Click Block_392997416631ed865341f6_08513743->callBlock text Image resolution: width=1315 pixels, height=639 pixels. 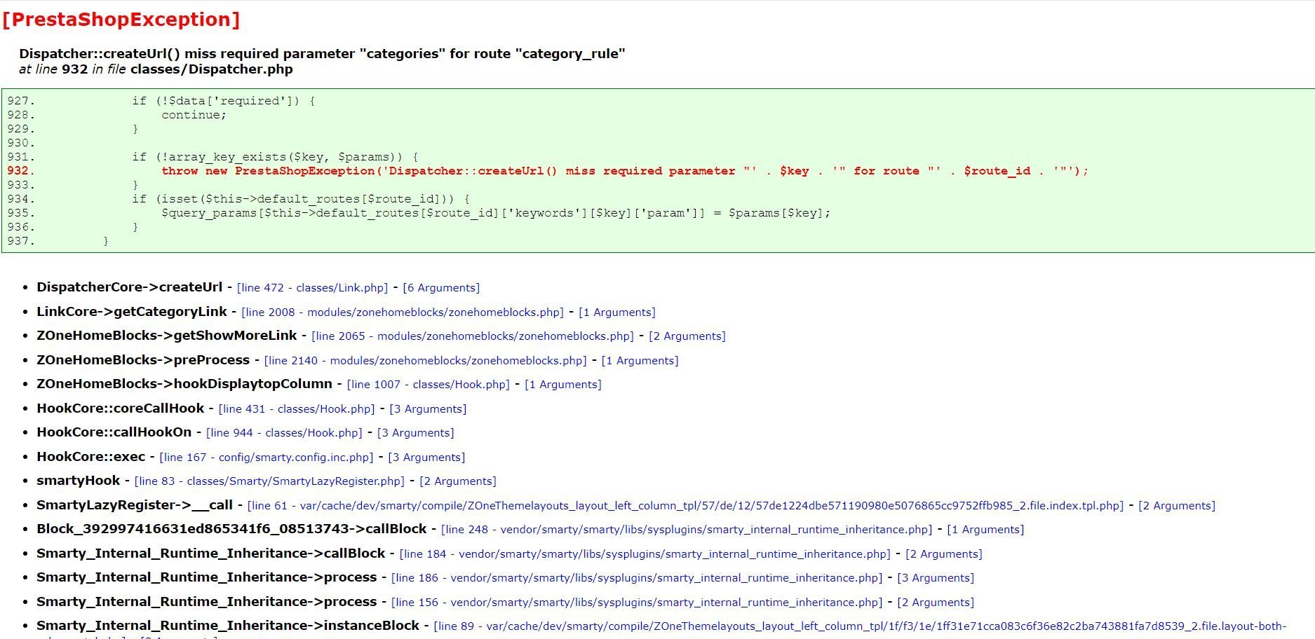[231, 529]
